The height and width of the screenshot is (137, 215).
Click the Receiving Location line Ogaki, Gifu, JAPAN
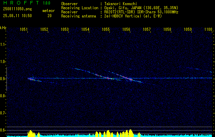(x=141, y=8)
